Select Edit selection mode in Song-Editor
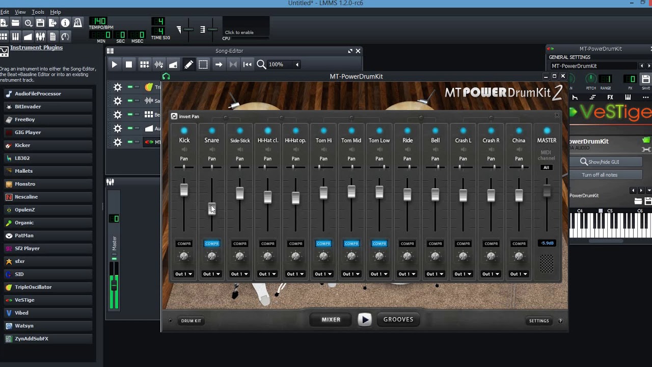 coord(203,65)
